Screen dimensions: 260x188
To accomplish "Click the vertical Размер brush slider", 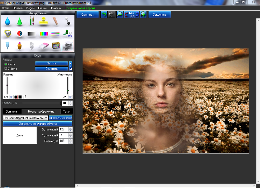I will 7,86.
